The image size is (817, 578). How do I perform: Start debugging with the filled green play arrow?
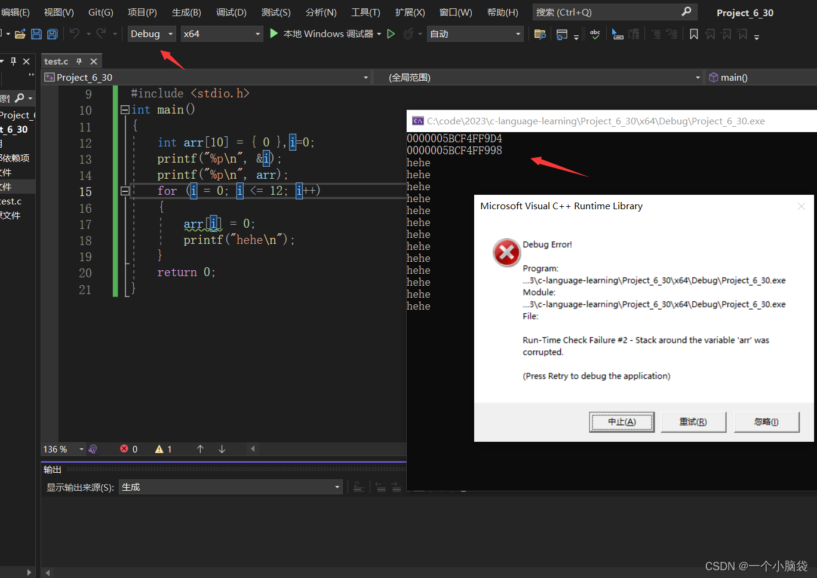point(274,33)
